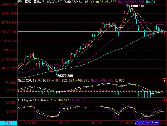The image size is (167, 126).
Task: Click the KDJ(9,3,3) indicator label
Action: 27,100
